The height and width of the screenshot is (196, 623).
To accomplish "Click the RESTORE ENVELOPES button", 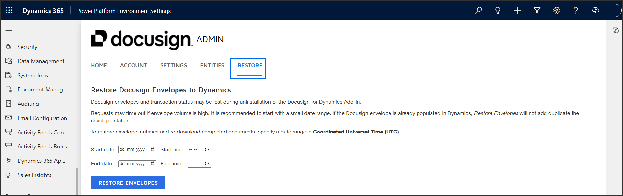I will click(x=128, y=183).
